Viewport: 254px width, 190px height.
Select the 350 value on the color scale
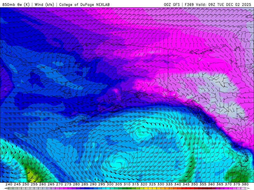tap(194, 184)
